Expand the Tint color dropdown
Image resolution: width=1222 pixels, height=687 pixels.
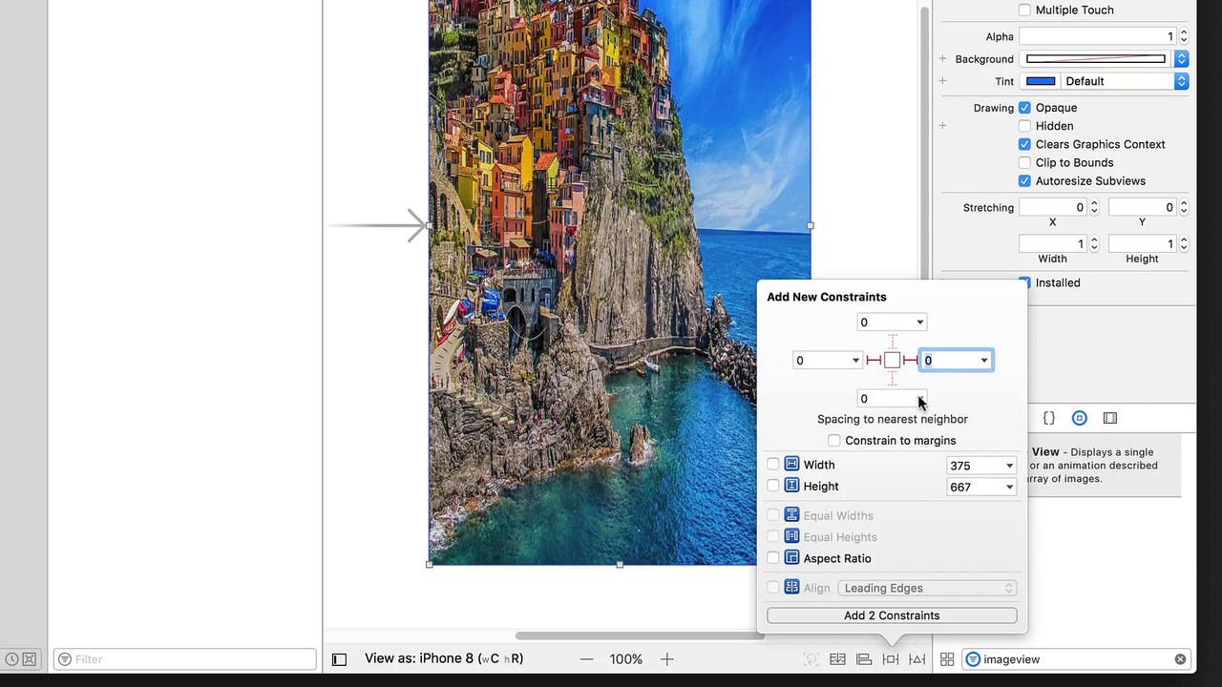coord(1181,81)
